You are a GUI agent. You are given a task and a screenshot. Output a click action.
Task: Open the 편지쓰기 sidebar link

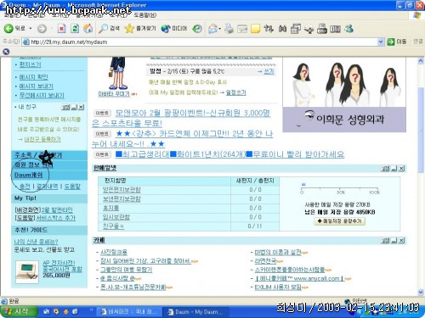pyautogui.click(x=30, y=64)
